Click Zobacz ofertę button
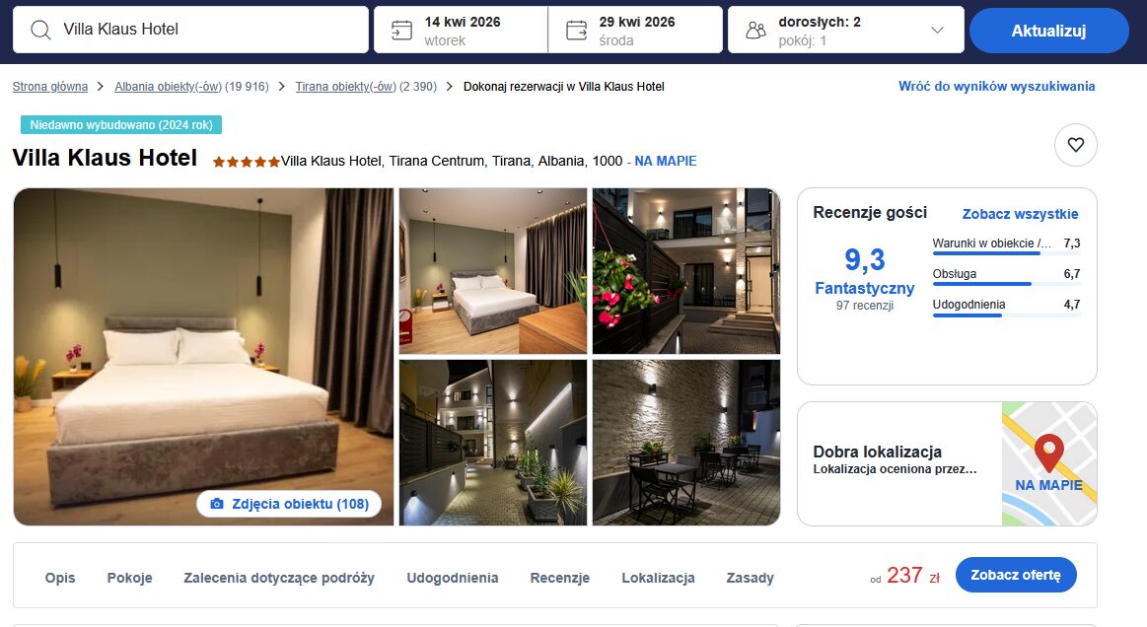 coord(1015,575)
